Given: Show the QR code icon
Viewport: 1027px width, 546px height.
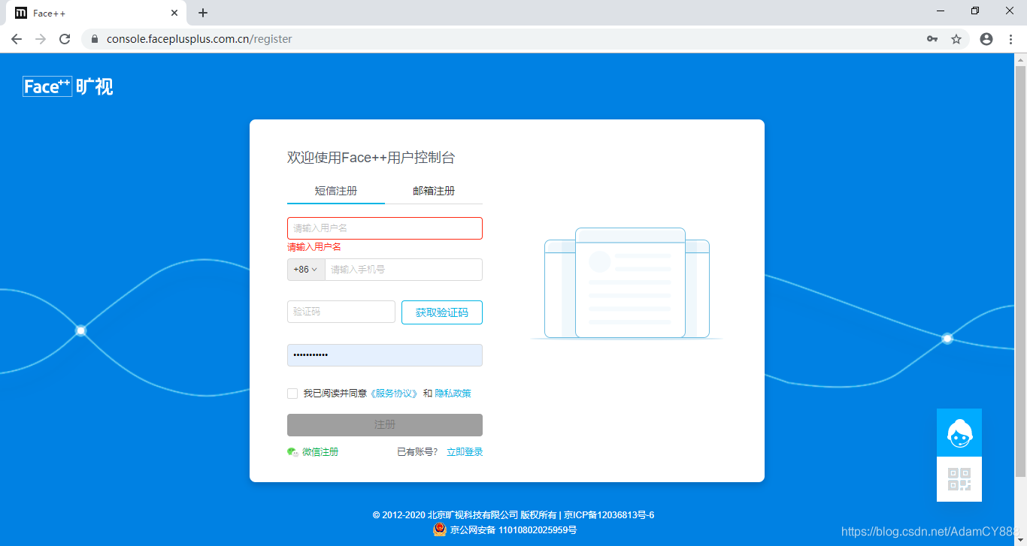Looking at the screenshot, I should click(959, 479).
